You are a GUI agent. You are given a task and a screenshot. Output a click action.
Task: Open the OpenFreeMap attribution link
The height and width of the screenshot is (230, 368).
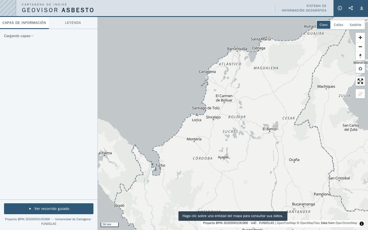pyautogui.click(x=286, y=223)
